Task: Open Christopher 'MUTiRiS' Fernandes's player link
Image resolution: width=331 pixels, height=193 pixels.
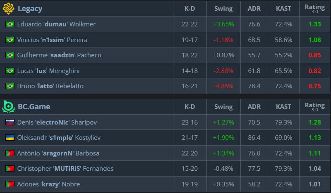Action: coord(65,169)
